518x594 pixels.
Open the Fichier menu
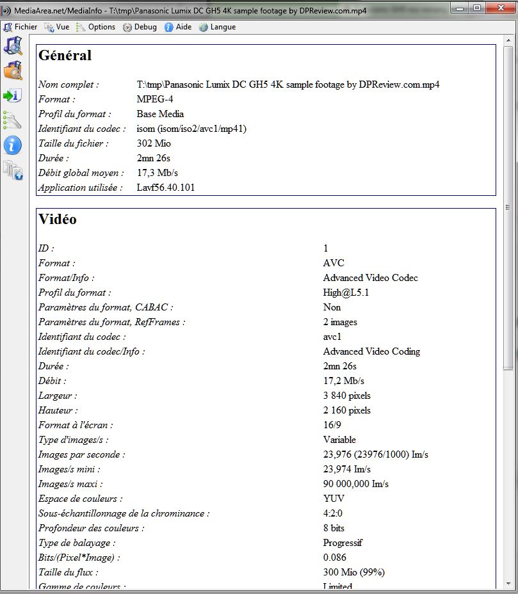pyautogui.click(x=20, y=27)
